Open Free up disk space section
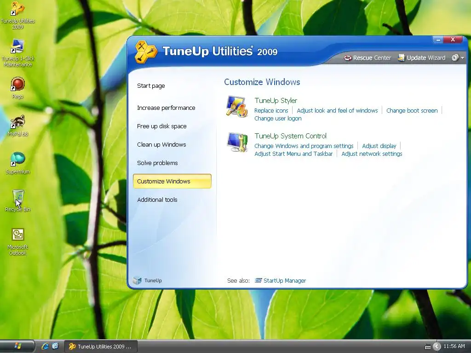This screenshot has height=353, width=471. (161, 126)
